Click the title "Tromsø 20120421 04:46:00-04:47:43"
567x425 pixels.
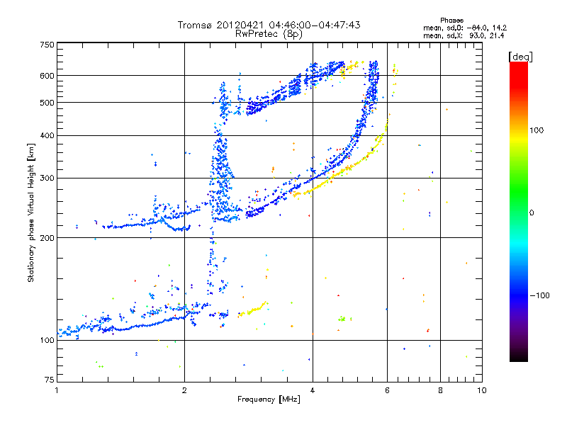[269, 25]
